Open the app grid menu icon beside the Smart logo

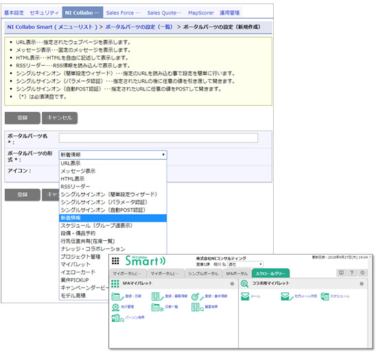[x=115, y=261]
